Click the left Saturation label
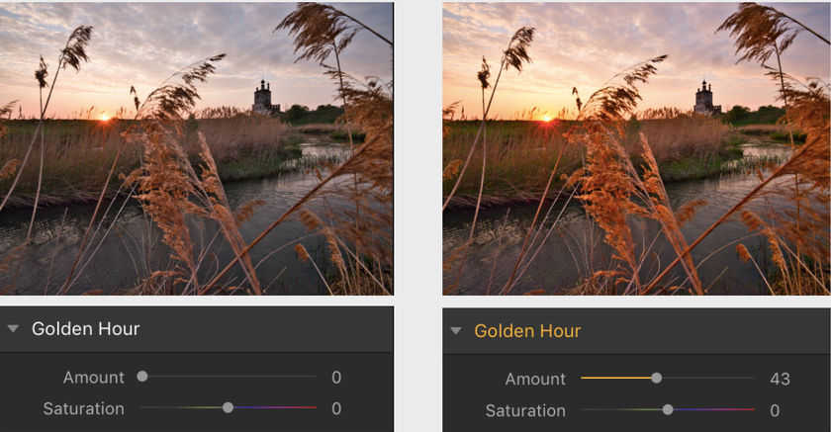The width and height of the screenshot is (831, 432). (x=83, y=408)
